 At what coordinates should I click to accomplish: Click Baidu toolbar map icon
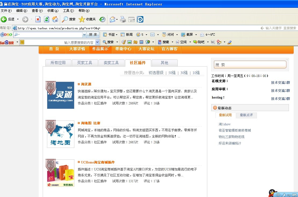pyautogui.click(x=148, y=42)
